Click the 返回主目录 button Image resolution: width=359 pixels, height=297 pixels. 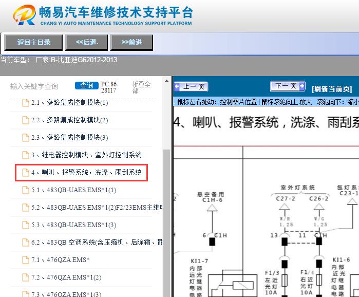point(33,42)
